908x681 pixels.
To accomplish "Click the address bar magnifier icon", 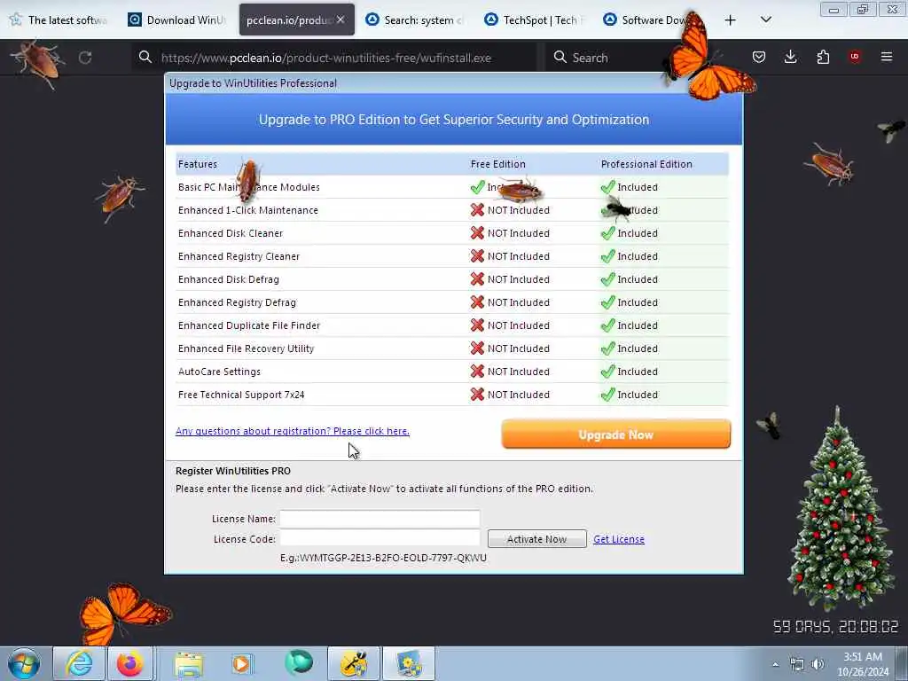I will pyautogui.click(x=145, y=58).
